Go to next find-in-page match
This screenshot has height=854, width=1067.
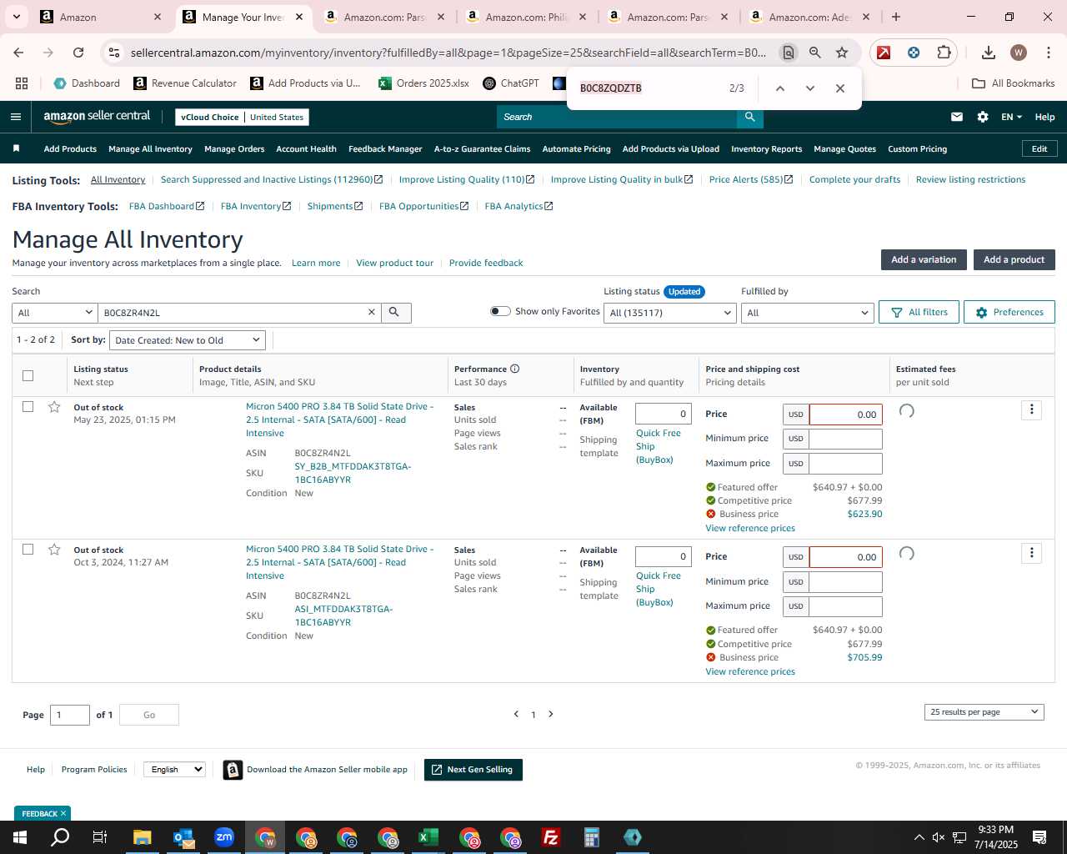(x=809, y=88)
